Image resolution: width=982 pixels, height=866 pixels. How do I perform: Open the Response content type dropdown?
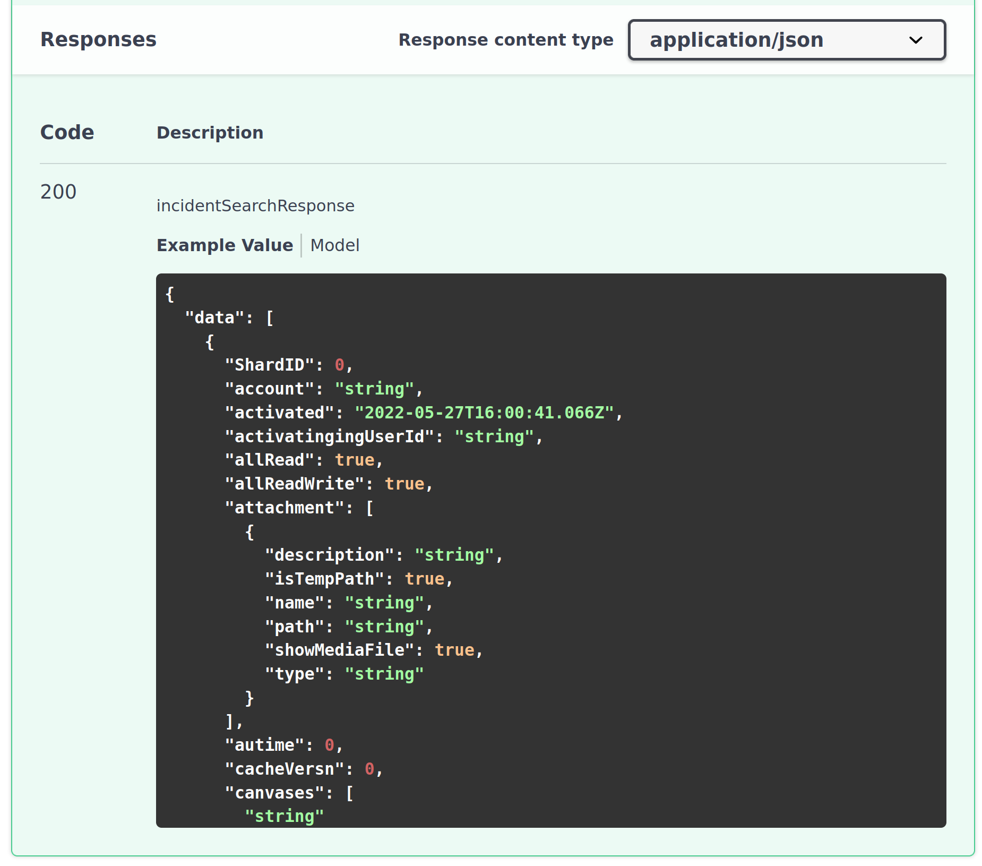(x=786, y=40)
